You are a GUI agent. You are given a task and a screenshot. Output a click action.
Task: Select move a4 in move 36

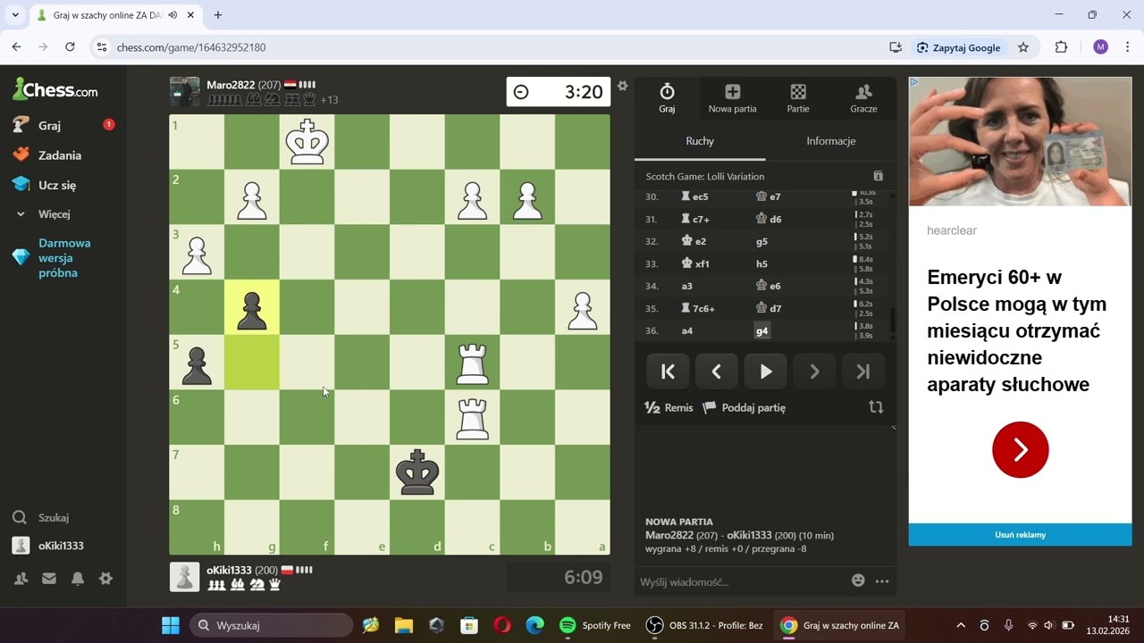(x=687, y=330)
